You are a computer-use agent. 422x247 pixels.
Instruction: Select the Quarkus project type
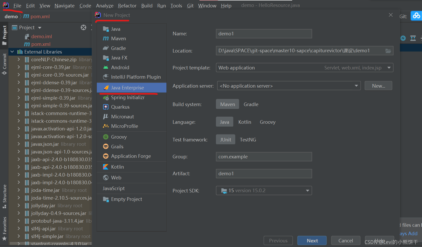[132, 107]
